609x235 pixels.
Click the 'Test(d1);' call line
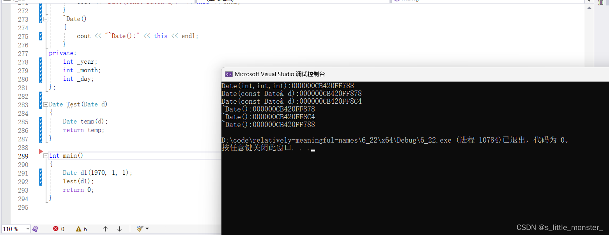[79, 181]
